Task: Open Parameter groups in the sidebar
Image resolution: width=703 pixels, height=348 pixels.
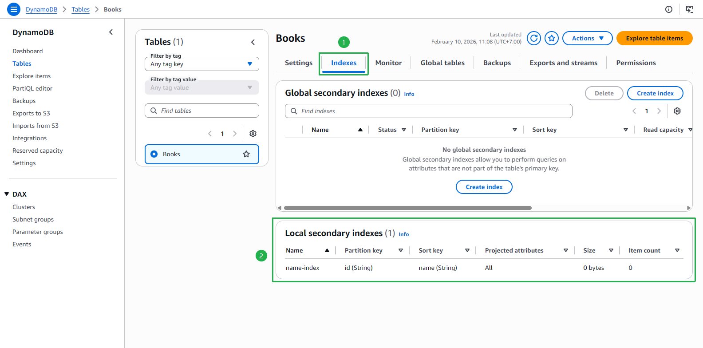Action: click(38, 232)
